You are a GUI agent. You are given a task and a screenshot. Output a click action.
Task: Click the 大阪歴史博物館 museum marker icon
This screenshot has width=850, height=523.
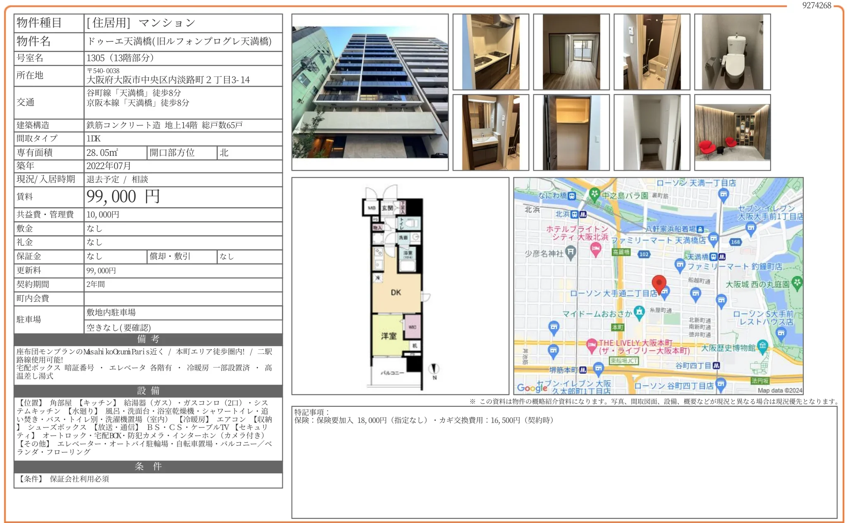point(763,346)
